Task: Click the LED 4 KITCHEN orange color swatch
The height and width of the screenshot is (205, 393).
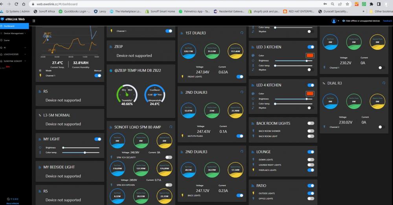Action: pyautogui.click(x=310, y=94)
